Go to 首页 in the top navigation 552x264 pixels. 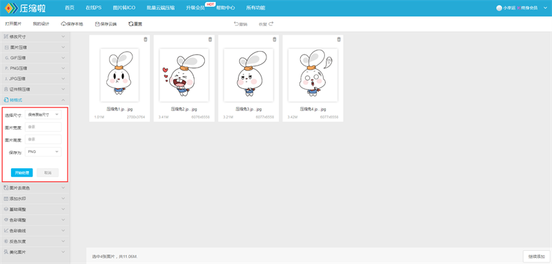tap(70, 8)
